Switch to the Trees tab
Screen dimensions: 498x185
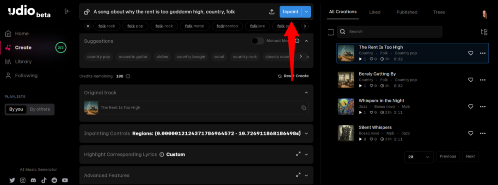point(439,12)
